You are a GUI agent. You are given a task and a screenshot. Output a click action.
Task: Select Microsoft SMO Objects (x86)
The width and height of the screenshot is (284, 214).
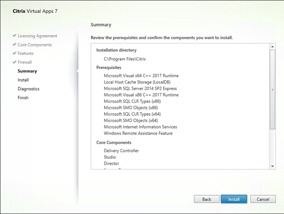click(x=131, y=108)
